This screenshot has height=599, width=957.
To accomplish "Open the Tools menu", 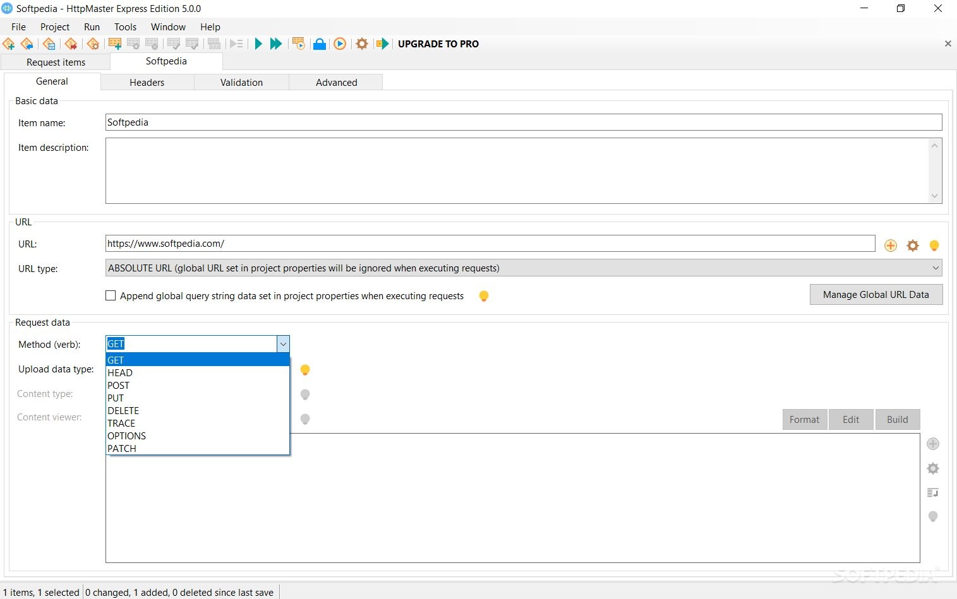I will click(126, 27).
